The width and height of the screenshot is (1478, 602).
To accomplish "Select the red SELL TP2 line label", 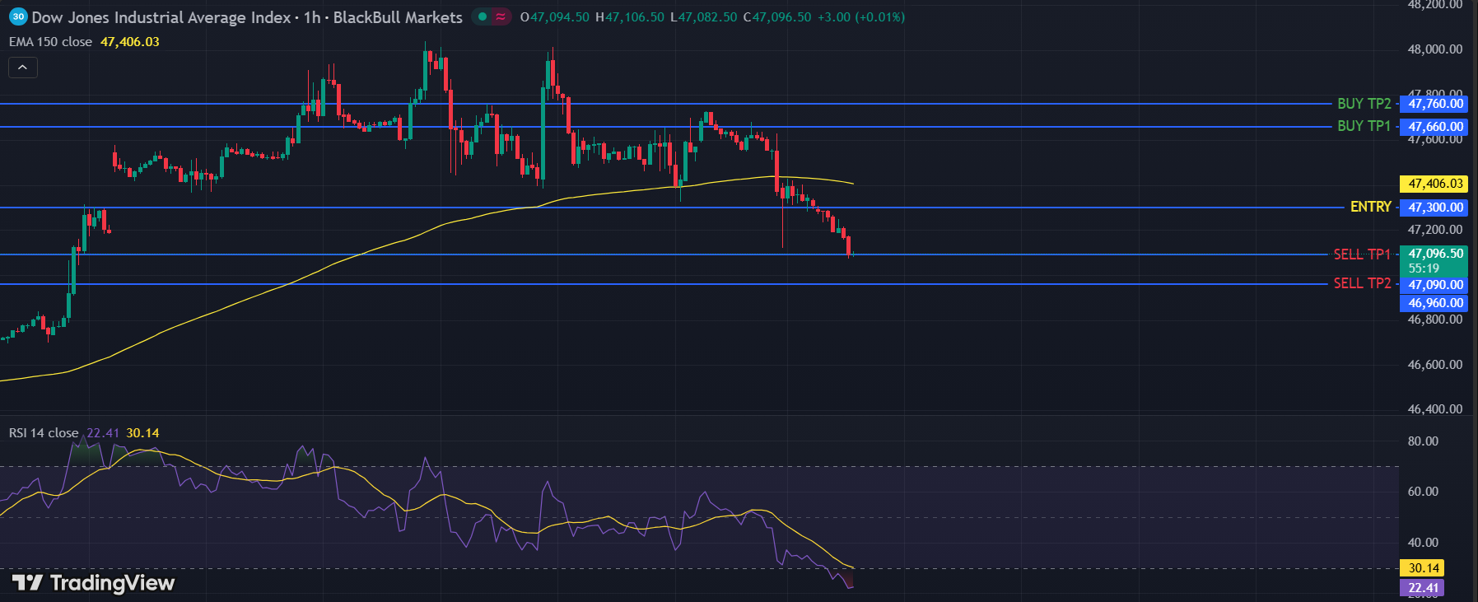I will 1362,283.
